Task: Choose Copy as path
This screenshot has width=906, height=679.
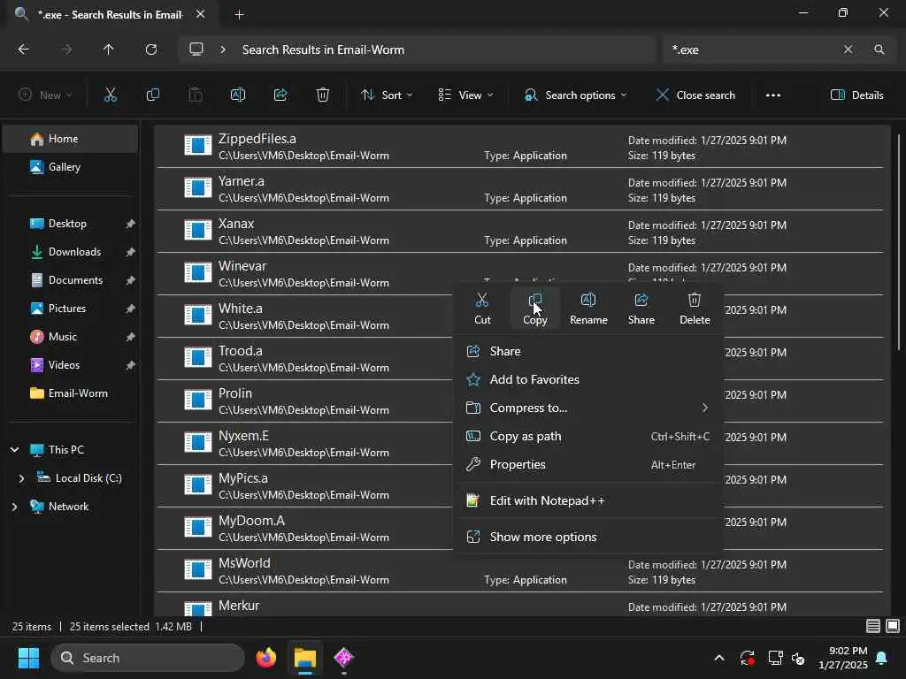Action: (588, 437)
